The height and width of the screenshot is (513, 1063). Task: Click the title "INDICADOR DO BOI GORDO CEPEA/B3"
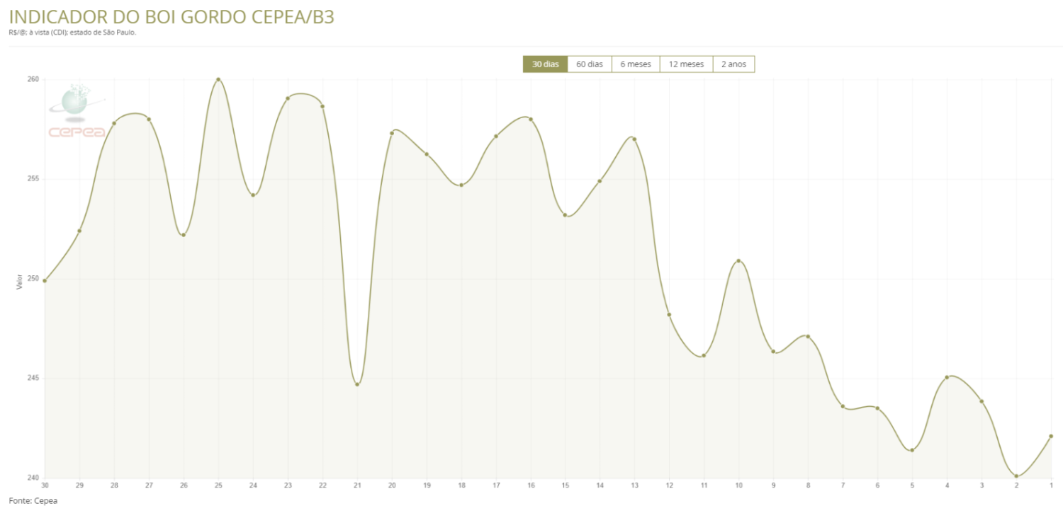pos(171,17)
